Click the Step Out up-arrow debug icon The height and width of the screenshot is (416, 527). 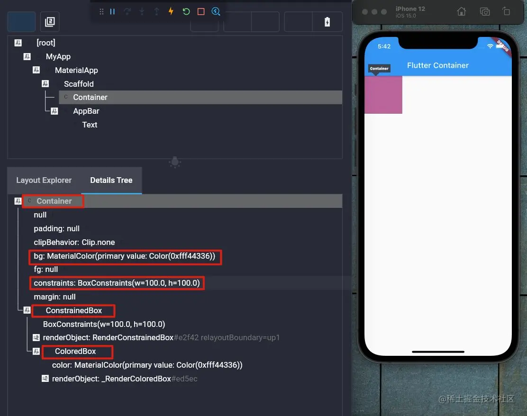(156, 11)
